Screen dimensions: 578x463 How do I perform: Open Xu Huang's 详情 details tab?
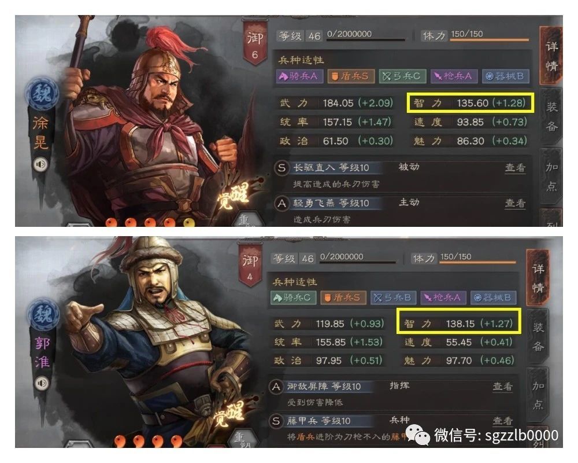551,56
